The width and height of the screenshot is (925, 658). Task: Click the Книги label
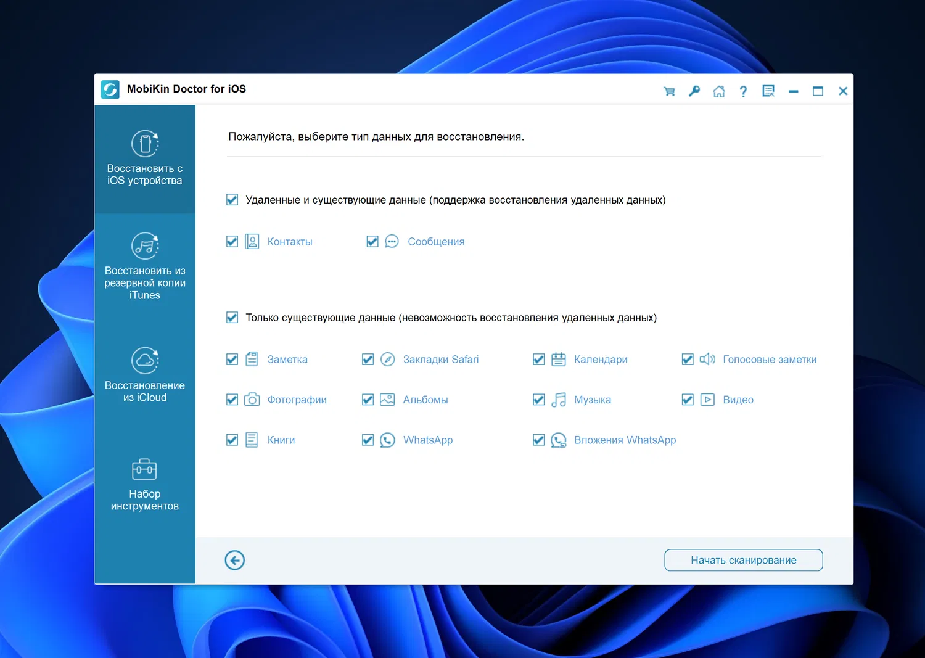(x=281, y=440)
